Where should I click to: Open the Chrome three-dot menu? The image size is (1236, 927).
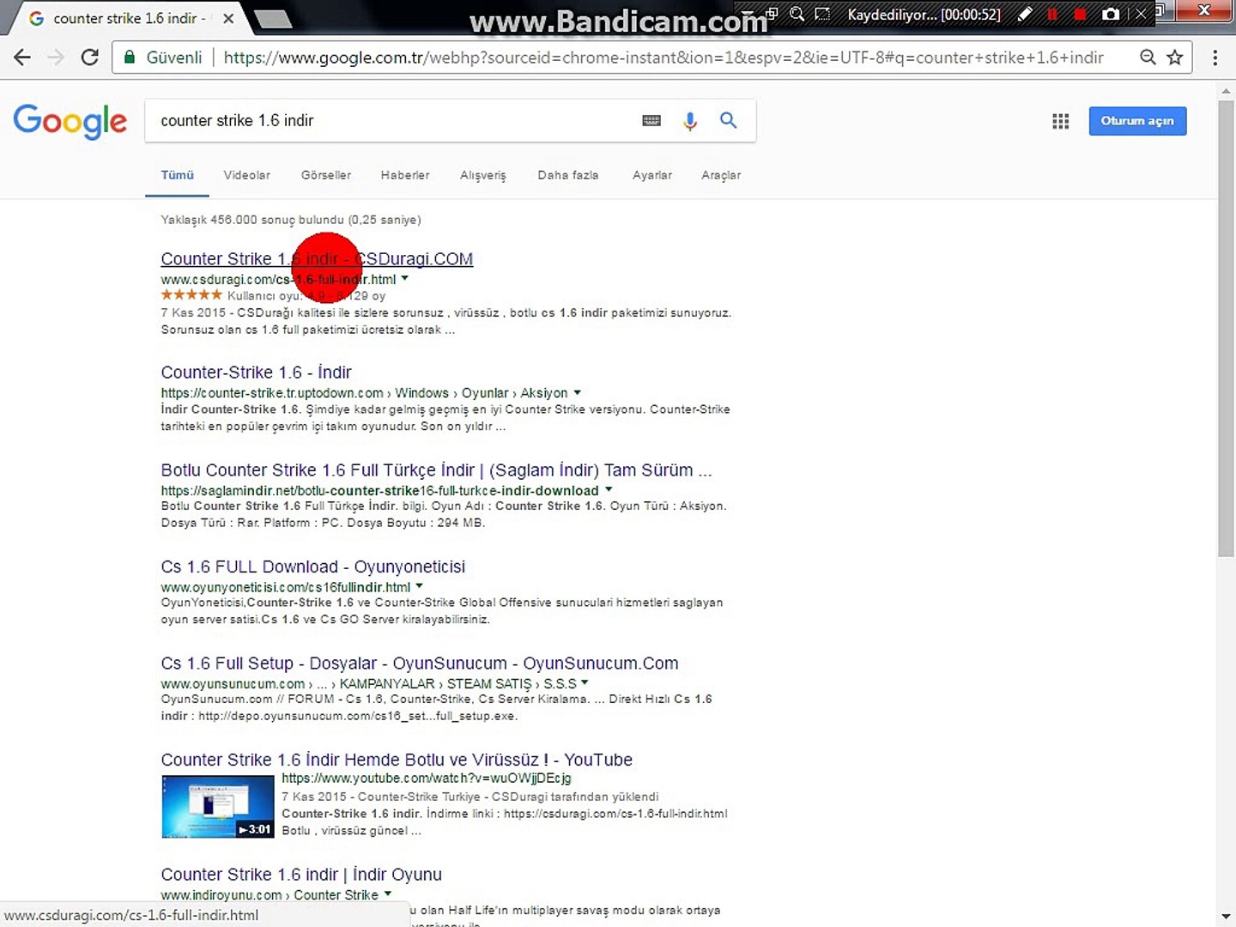pos(1215,58)
